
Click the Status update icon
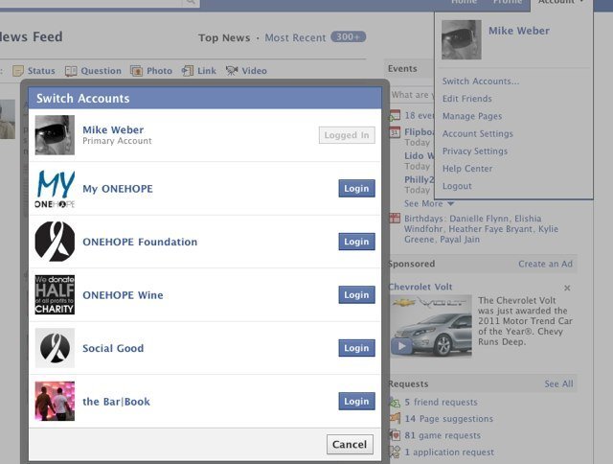(18, 71)
